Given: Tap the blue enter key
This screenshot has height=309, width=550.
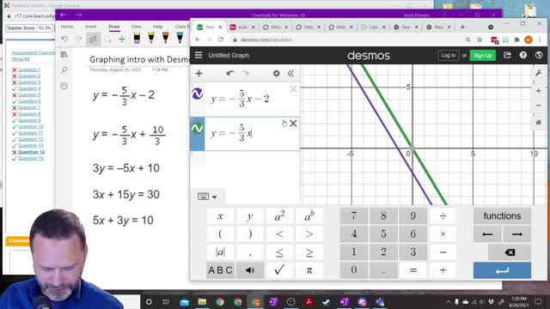Looking at the screenshot, I should (x=502, y=270).
